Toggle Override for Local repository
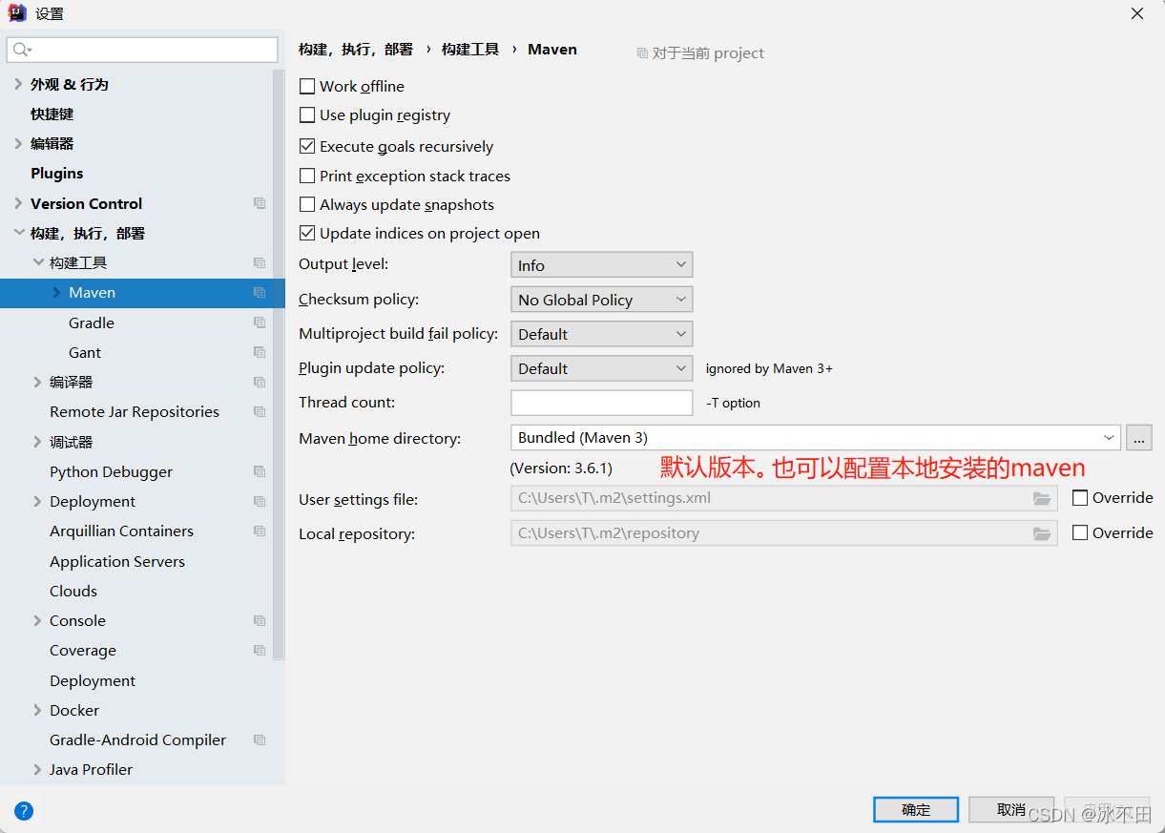1165x833 pixels. [1080, 532]
